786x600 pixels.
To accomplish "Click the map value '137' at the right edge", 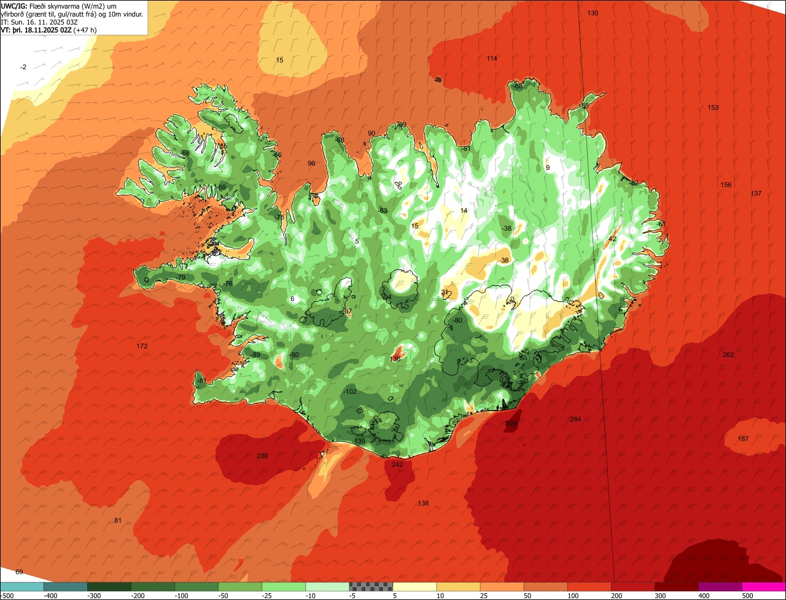I will pyautogui.click(x=756, y=193).
